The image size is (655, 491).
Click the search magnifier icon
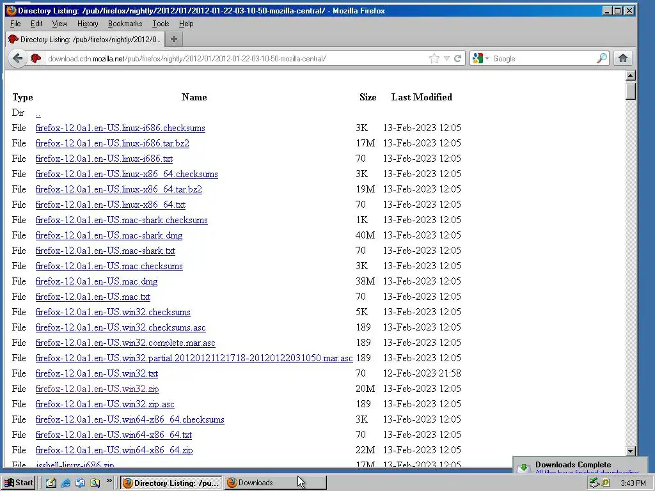tap(601, 58)
